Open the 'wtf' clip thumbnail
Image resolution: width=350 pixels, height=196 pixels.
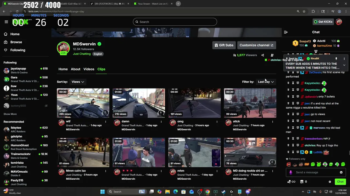pyautogui.click(x=83, y=103)
